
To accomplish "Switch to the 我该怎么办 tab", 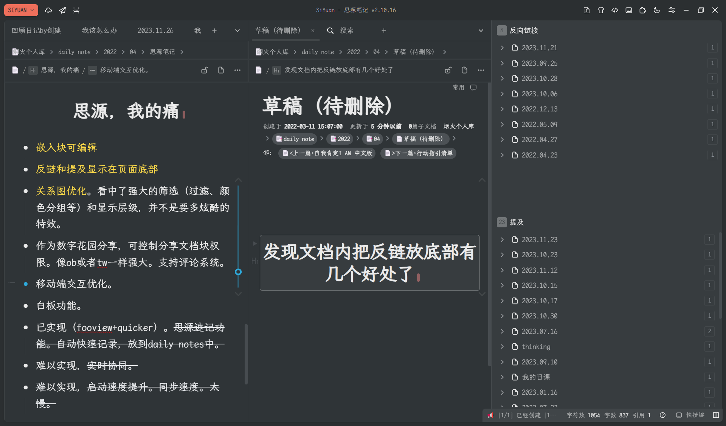I will tap(99, 31).
